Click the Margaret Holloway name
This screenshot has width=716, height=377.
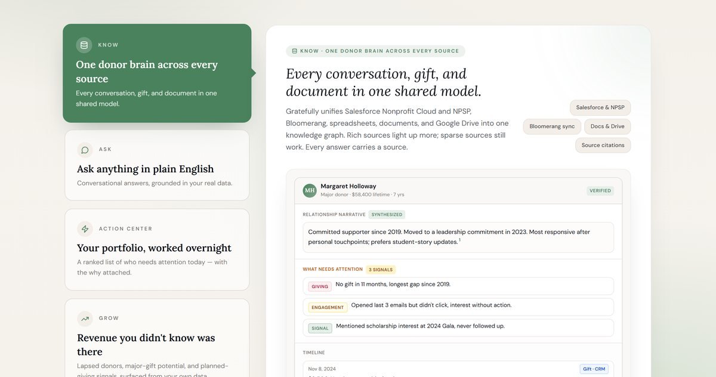348,186
